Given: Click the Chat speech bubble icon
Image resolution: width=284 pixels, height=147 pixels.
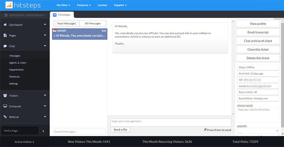Looking at the screenshot, I should (5, 46).
